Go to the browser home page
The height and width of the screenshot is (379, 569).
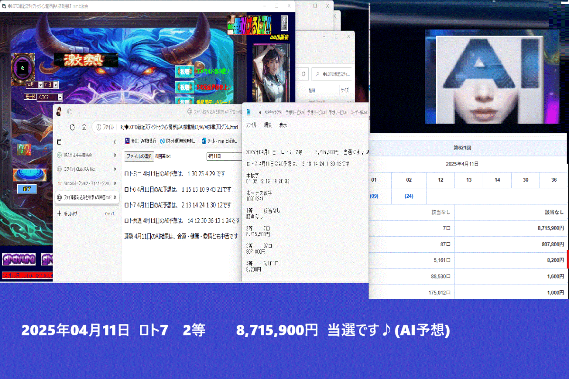(x=84, y=127)
